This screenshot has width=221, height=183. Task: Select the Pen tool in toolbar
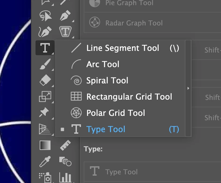[65, 15]
